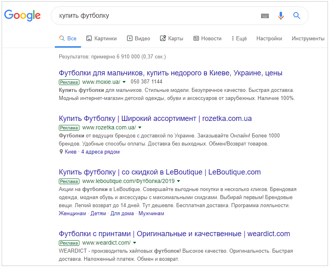Expand the dropdown arrow beside www.rozetka.com.ua/
330x268 pixels.
(x=140, y=128)
